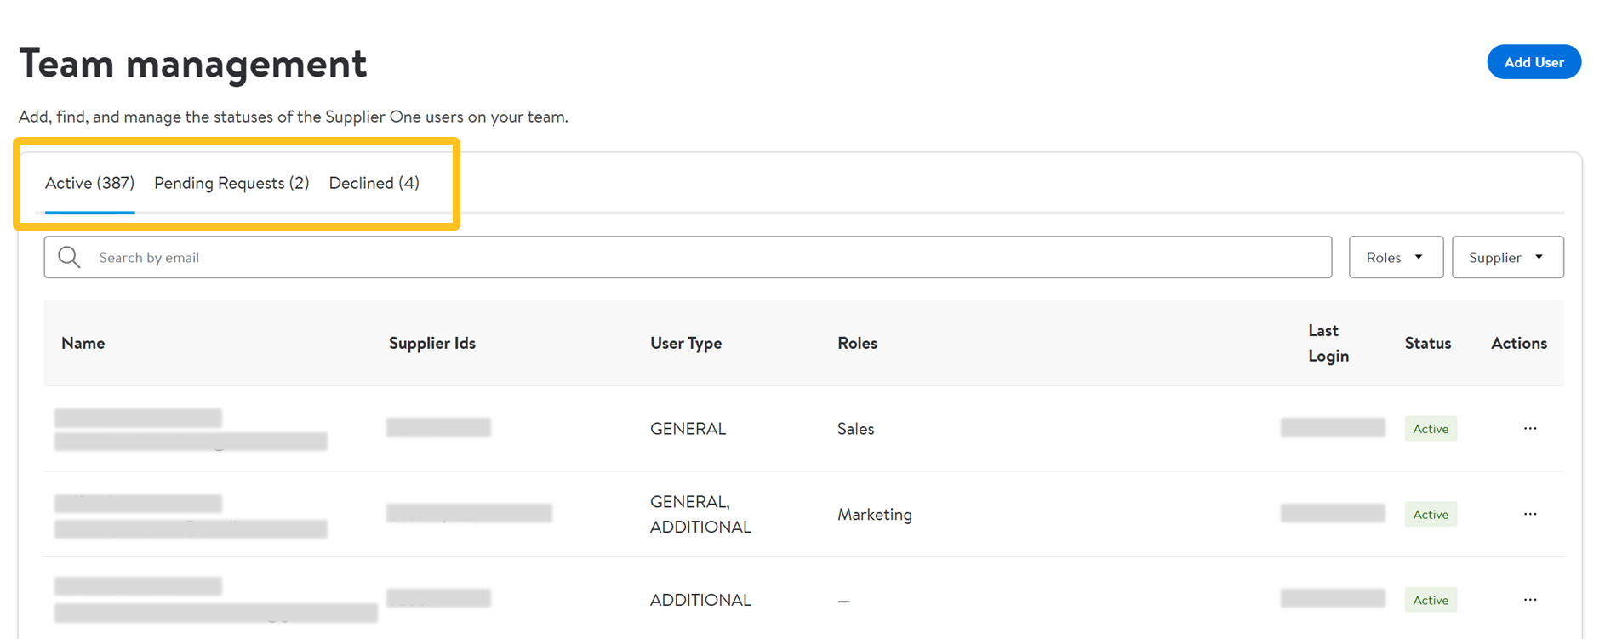Click the search magnifier icon
The height and width of the screenshot is (639, 1605).
69,257
